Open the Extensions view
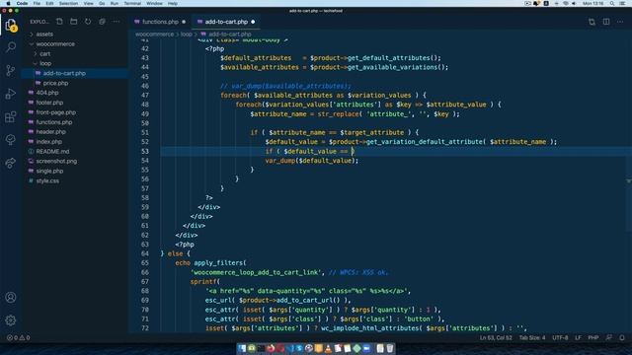The width and height of the screenshot is (632, 355). (x=11, y=116)
